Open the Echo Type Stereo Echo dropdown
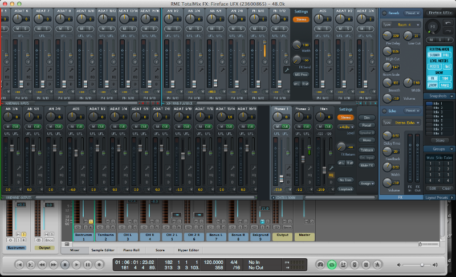 (402, 123)
